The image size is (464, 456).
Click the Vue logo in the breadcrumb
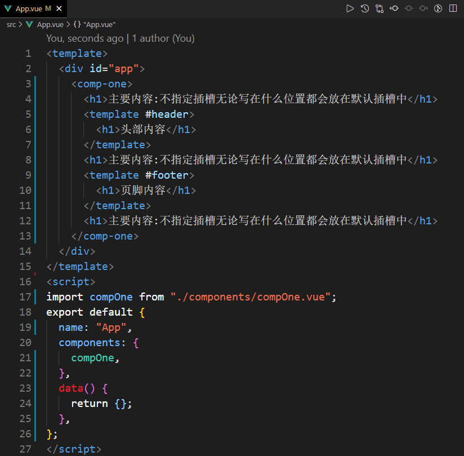click(29, 24)
